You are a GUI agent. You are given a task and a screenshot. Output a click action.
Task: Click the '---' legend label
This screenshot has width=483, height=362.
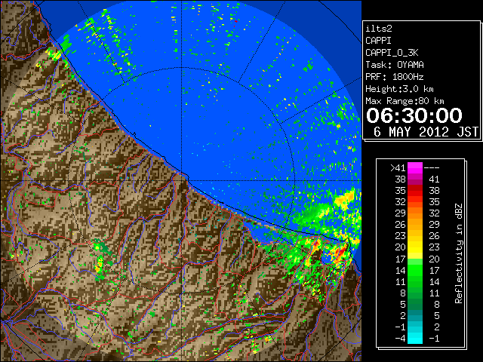click(x=432, y=168)
